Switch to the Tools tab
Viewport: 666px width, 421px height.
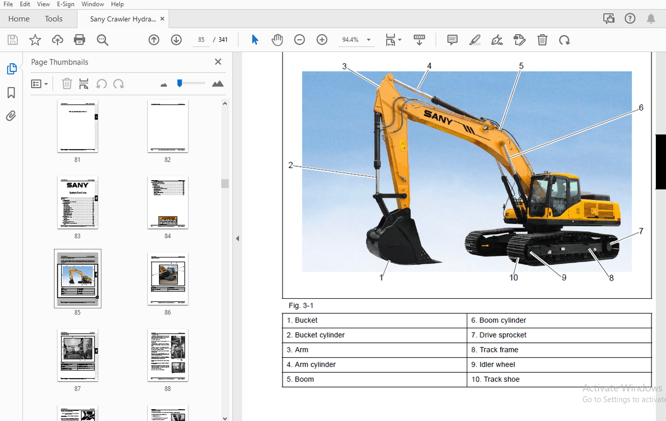coord(54,19)
